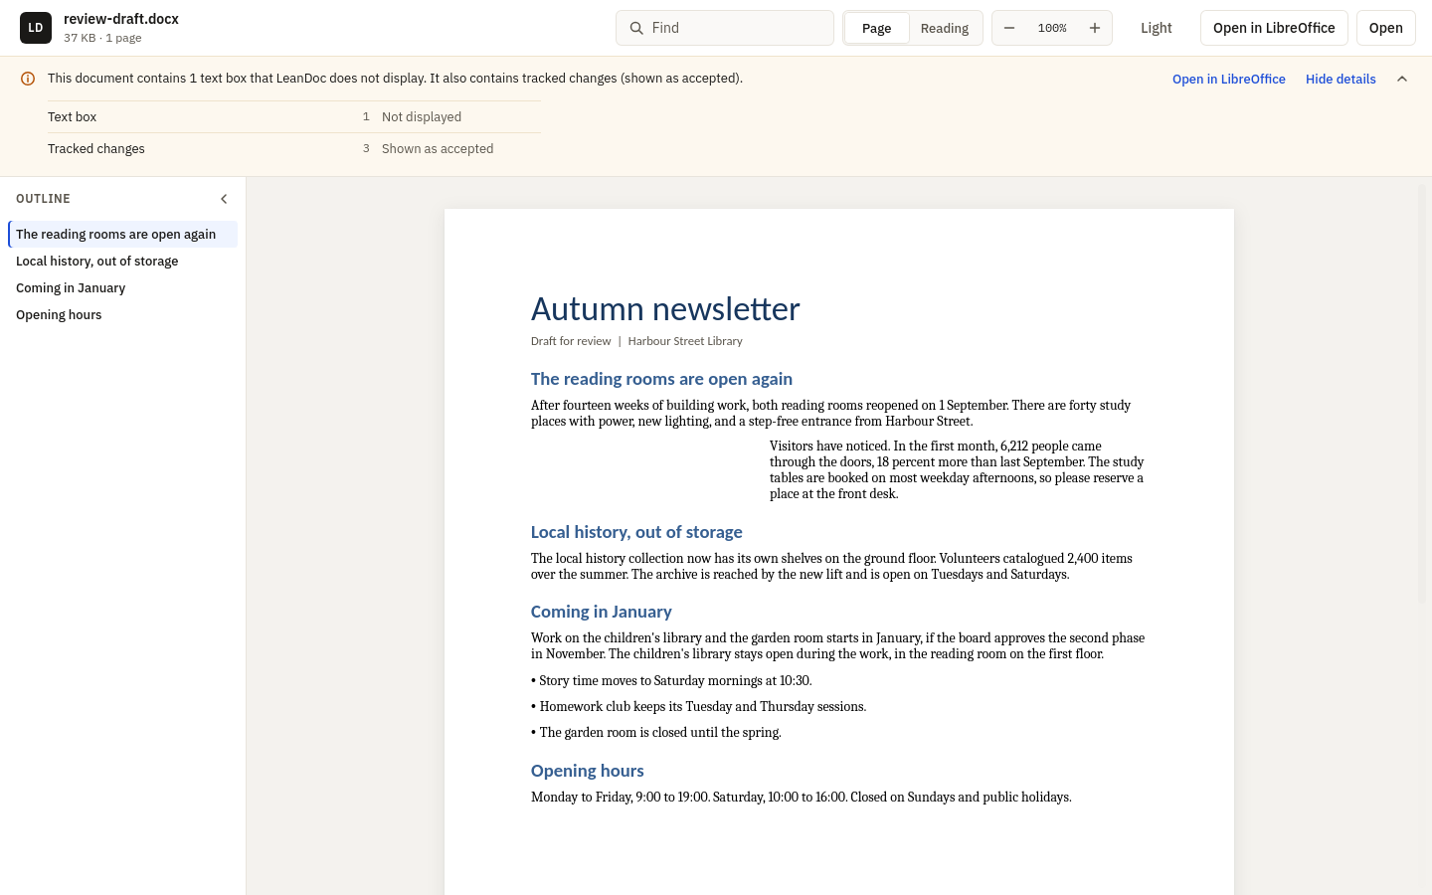Click the 'Autumn newsletter' document title

coord(665,309)
